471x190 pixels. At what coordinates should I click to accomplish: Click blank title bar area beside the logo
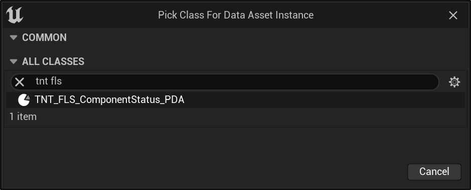click(x=90, y=15)
